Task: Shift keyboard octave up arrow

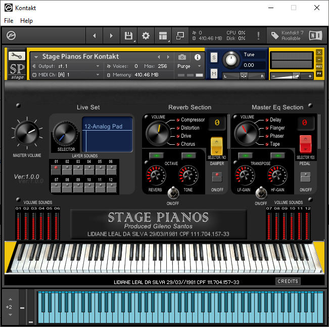Action: click(10, 299)
